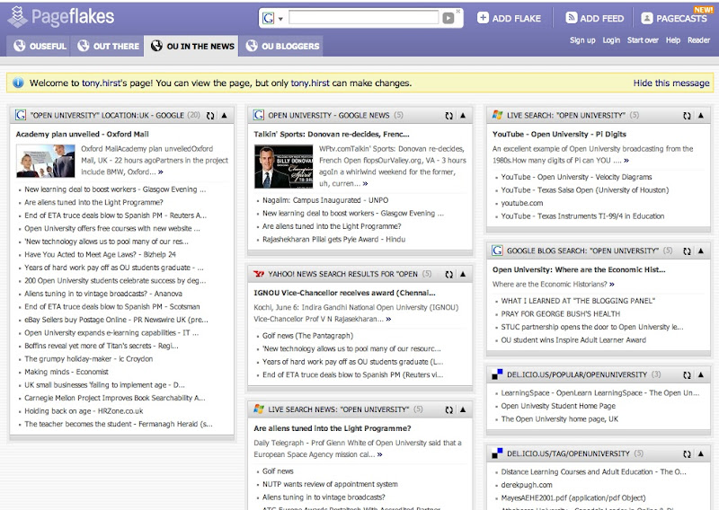Open the search engine selector dropdown
This screenshot has height=510, width=719.
point(272,18)
